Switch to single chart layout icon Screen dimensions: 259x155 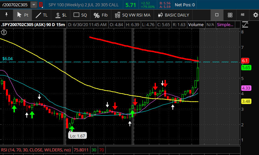[217, 15]
